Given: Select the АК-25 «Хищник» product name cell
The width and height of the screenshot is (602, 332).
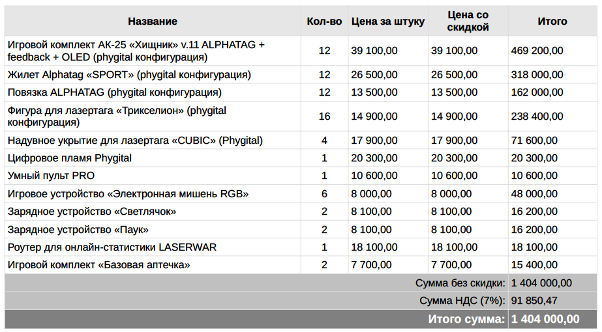Looking at the screenshot, I should pyautogui.click(x=136, y=51).
